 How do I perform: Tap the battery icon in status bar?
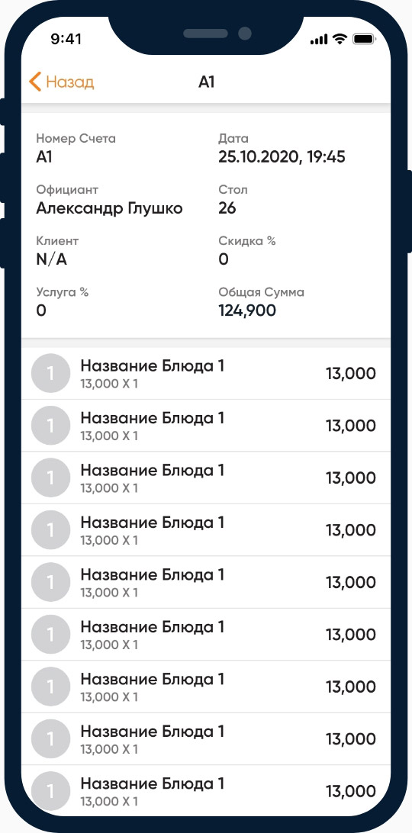tap(364, 39)
